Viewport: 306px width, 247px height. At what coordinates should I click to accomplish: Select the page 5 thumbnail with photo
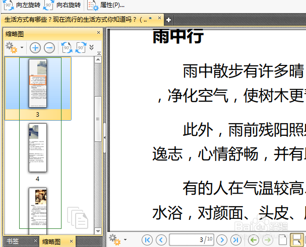(x=38, y=211)
